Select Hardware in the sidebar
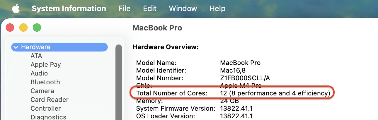The image size is (378, 120). tap(36, 47)
